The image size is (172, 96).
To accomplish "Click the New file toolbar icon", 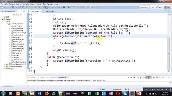I will pyautogui.click(x=2, y=7).
